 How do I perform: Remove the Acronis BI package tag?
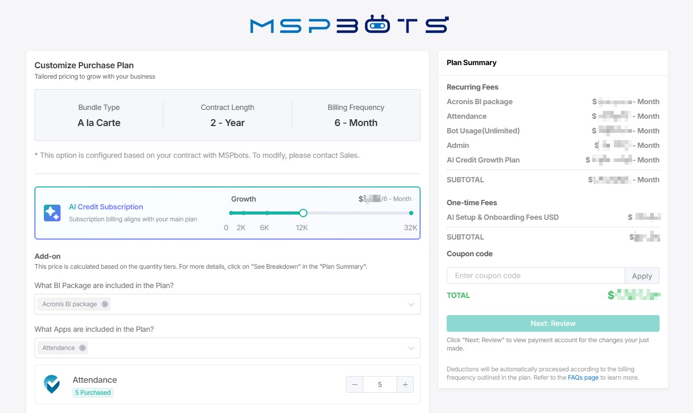pyautogui.click(x=105, y=304)
